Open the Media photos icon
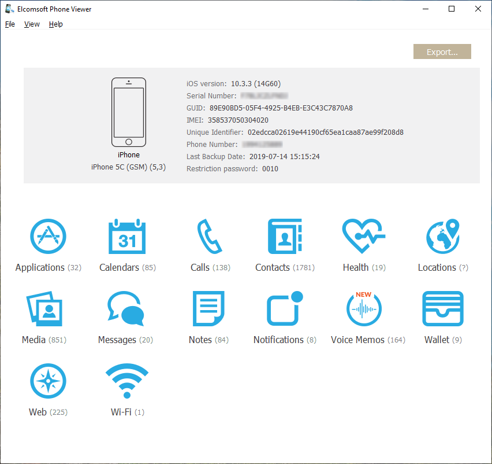492x464 pixels. (44, 309)
